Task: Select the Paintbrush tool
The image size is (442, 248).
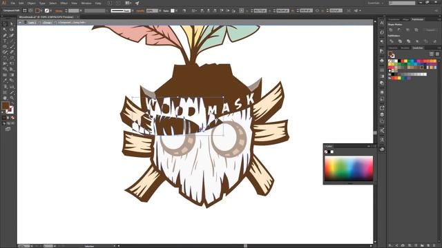Action: [12, 47]
